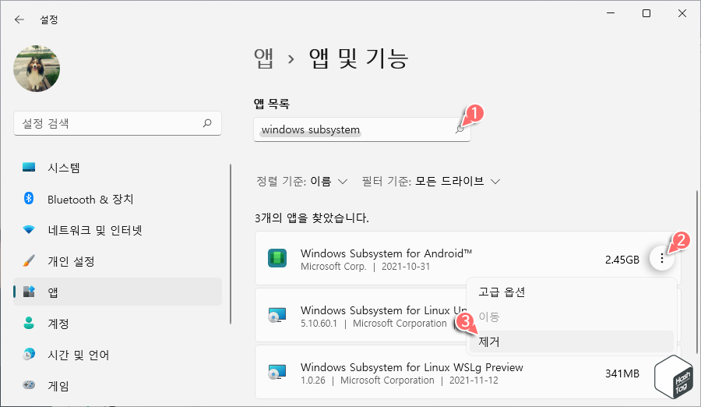Click the gamepad icon for 게임

pos(29,385)
